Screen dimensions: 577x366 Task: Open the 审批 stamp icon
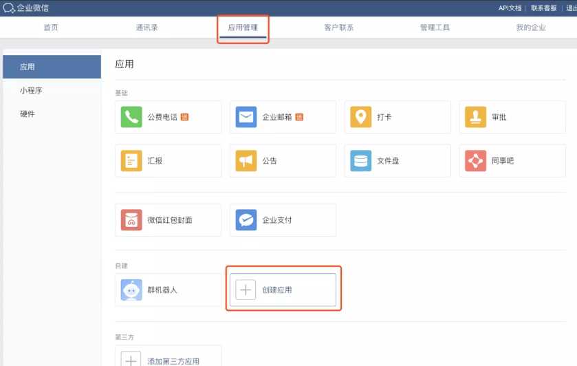point(475,117)
